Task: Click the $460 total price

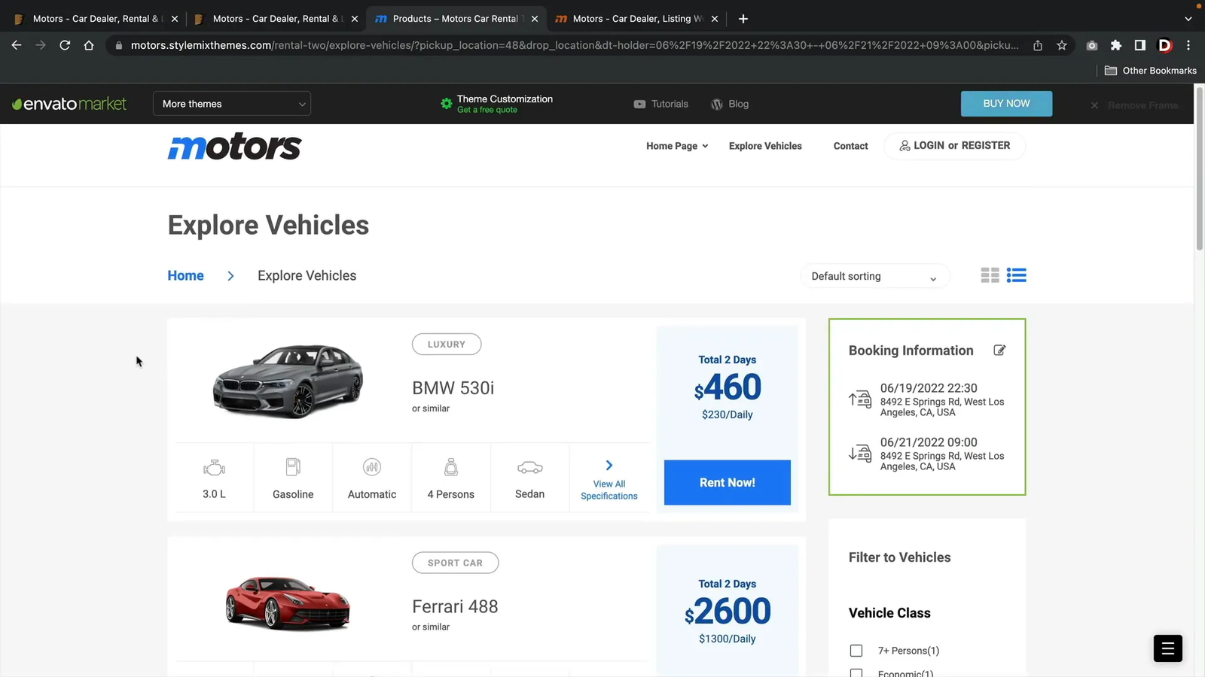Action: [x=728, y=387]
